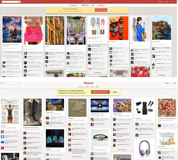Open All 12 comments under Spring Fruit Pizza
Viewport: 178px width, 160px height.
pyautogui.click(x=122, y=150)
